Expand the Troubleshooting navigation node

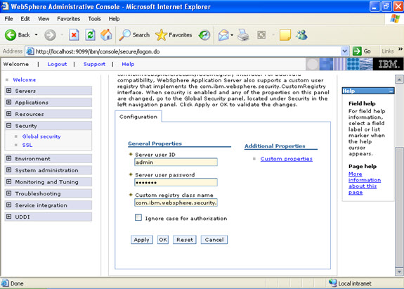pos(8,193)
